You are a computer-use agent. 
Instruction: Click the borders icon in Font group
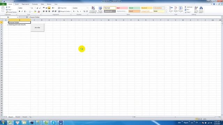30,11
